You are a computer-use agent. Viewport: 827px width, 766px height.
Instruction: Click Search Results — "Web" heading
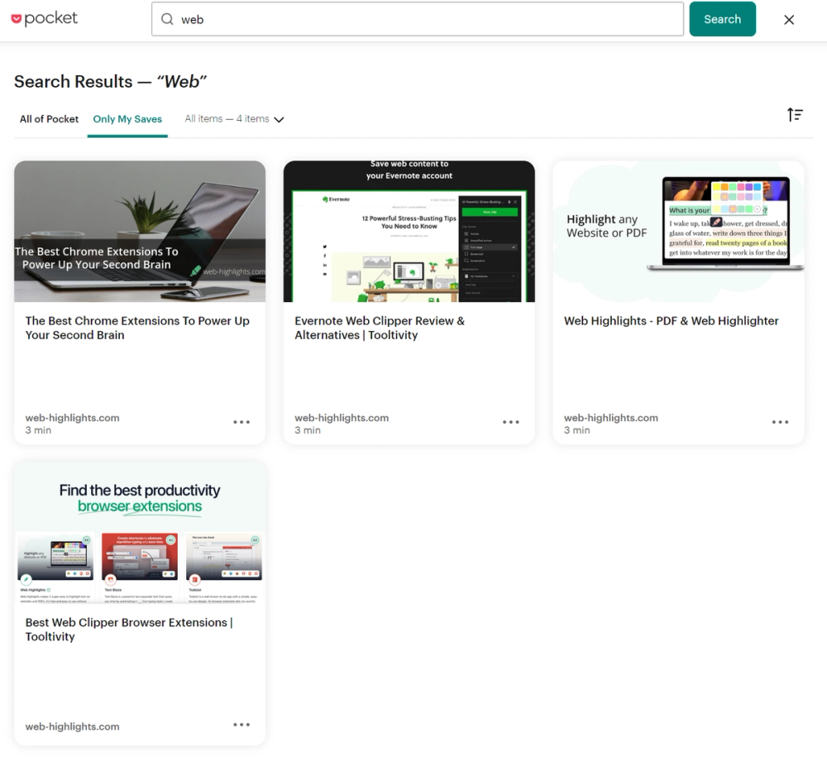(110, 82)
